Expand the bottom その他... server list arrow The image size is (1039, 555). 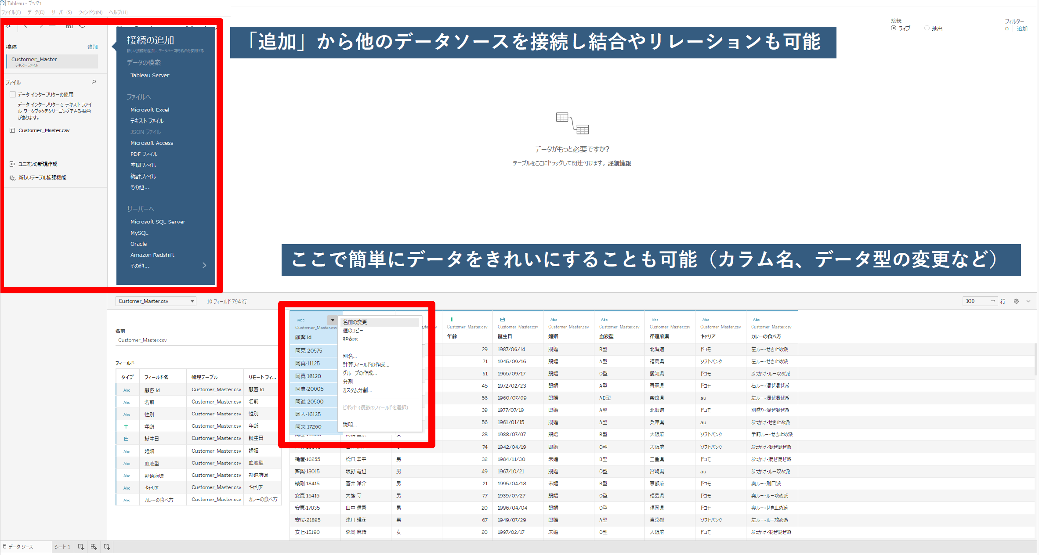coord(204,265)
